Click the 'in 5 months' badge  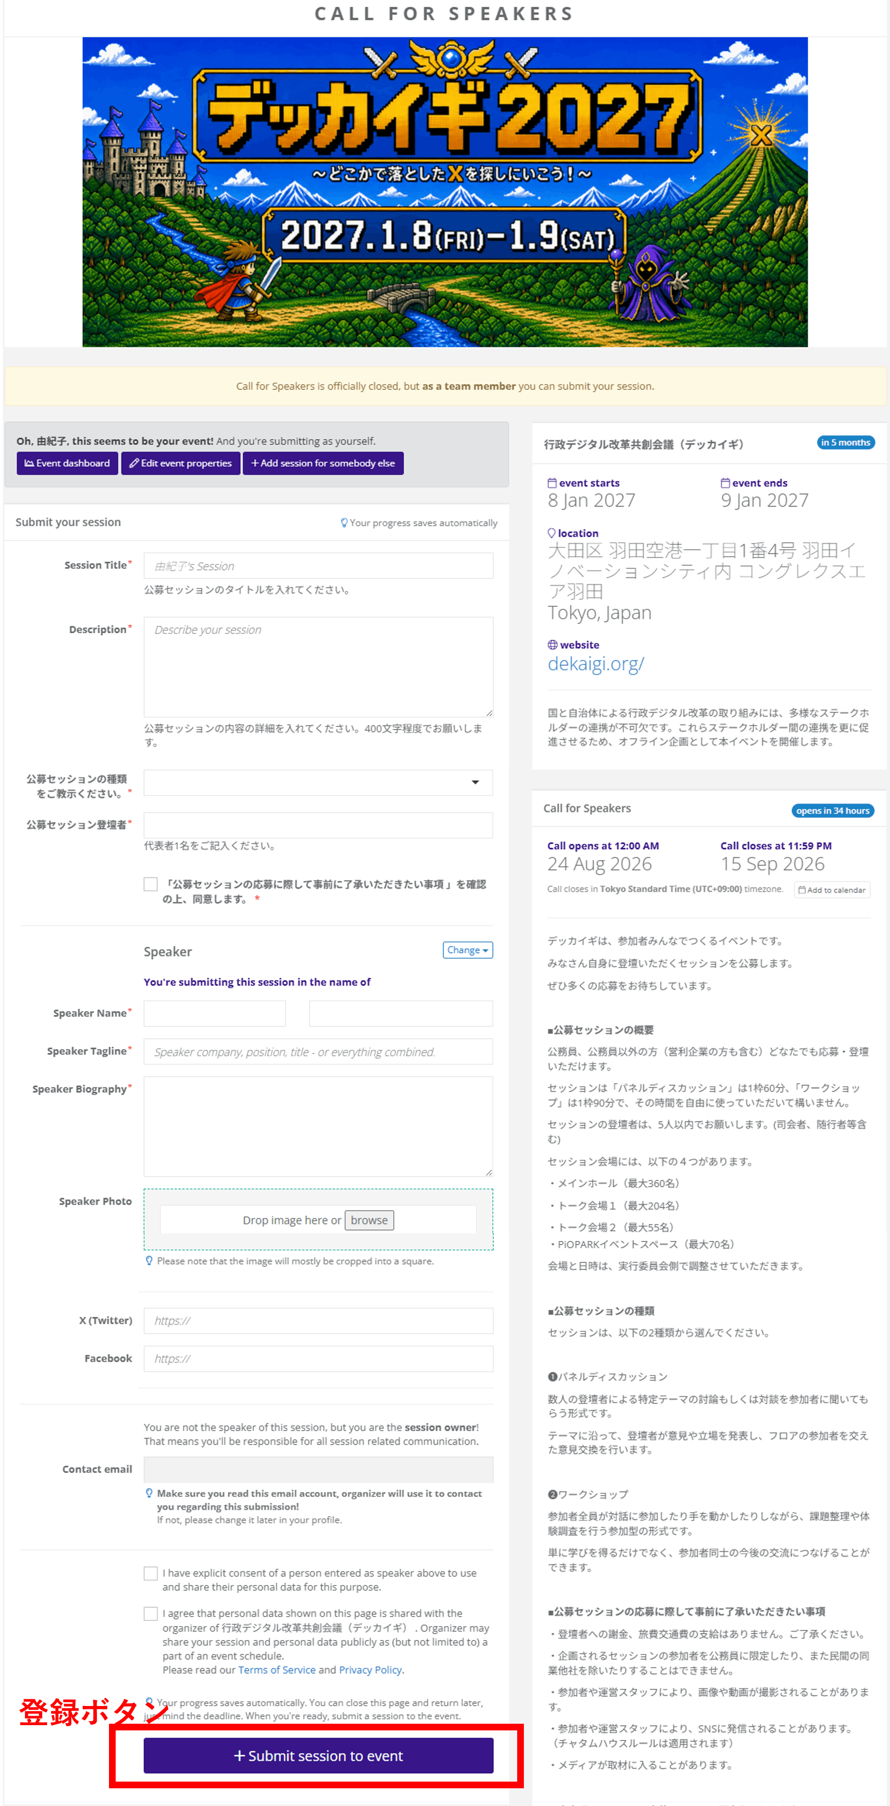[x=845, y=443]
